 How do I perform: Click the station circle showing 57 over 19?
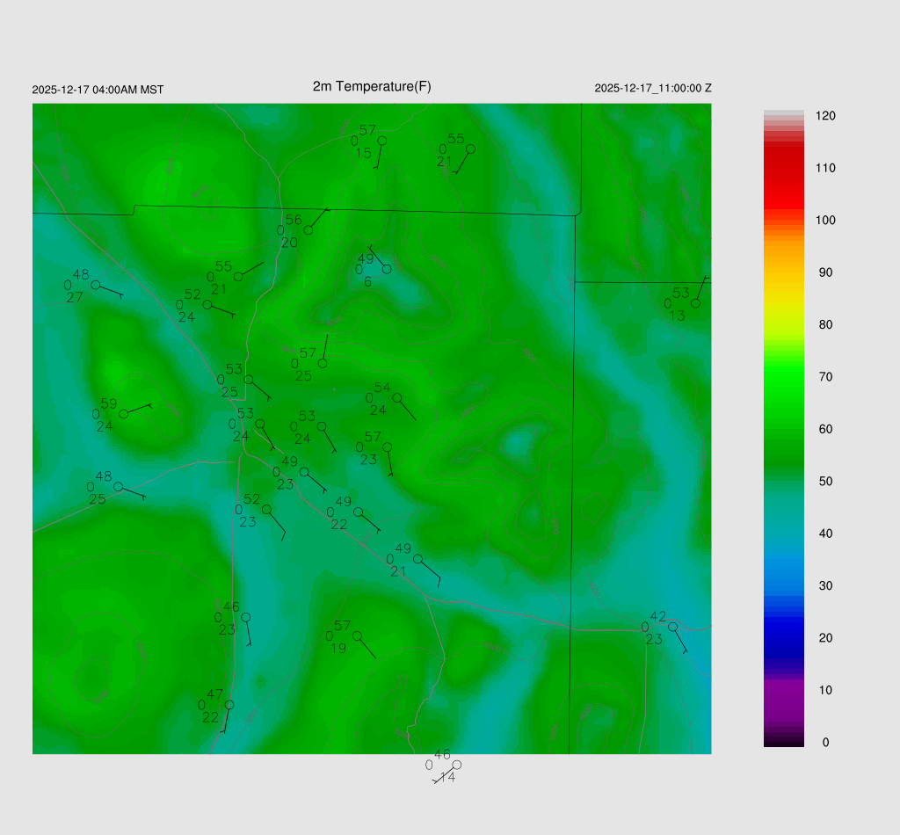click(x=357, y=635)
